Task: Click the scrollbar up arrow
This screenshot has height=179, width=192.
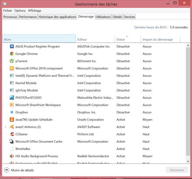Action: (188, 45)
